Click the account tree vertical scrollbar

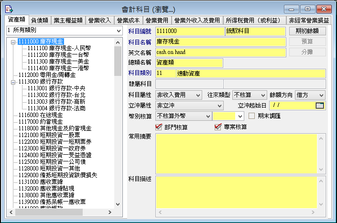click(x=118, y=124)
